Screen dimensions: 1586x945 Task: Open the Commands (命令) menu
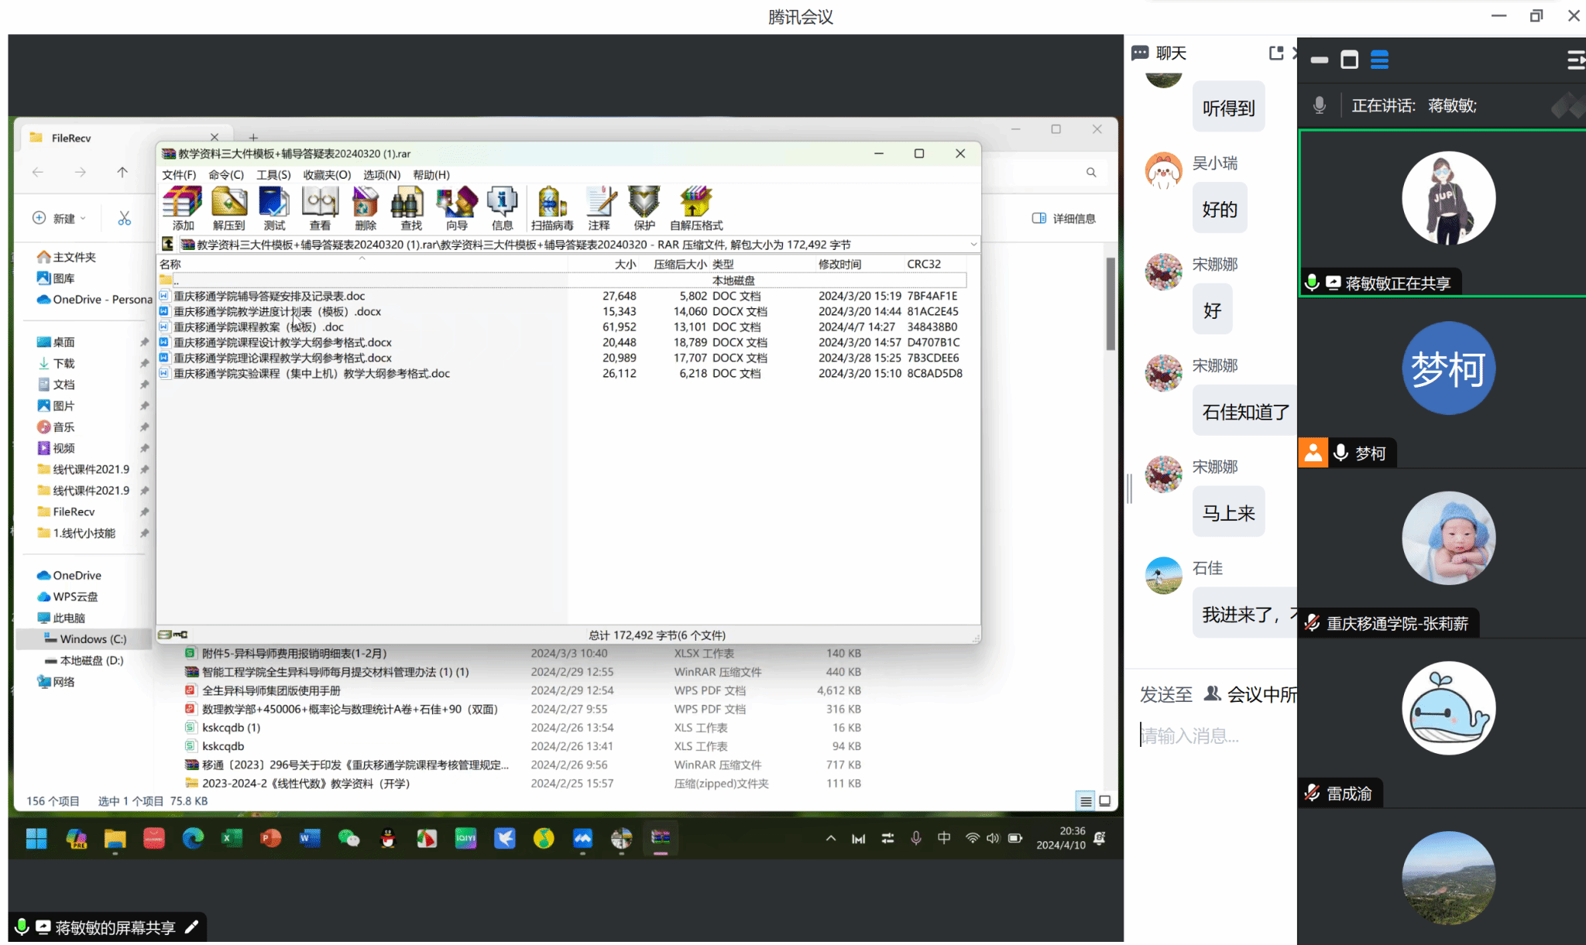[x=225, y=175]
